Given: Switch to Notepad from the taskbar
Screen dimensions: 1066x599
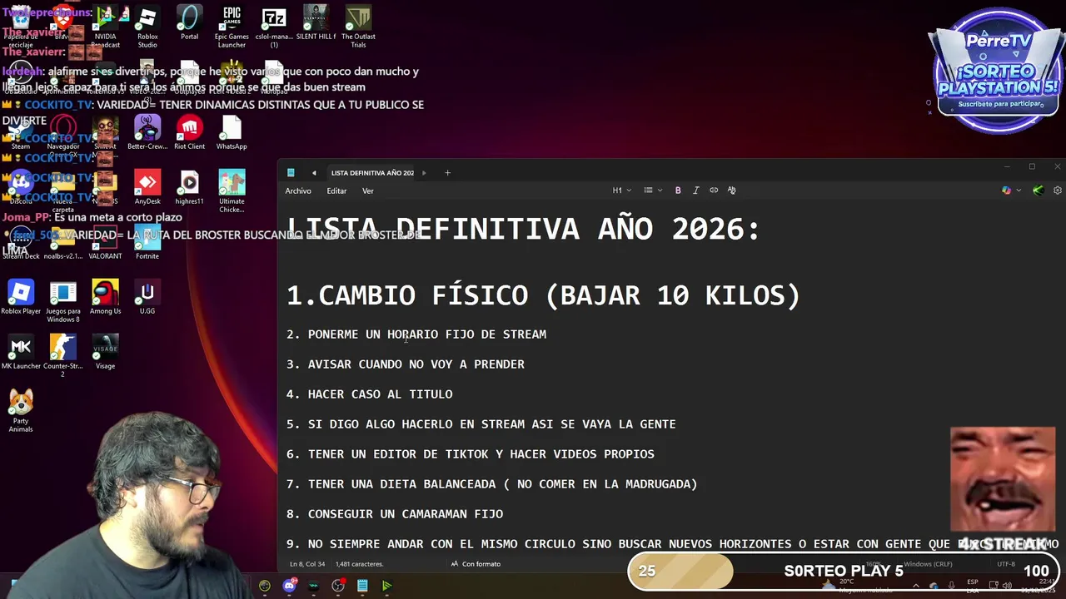Looking at the screenshot, I should coord(362,586).
